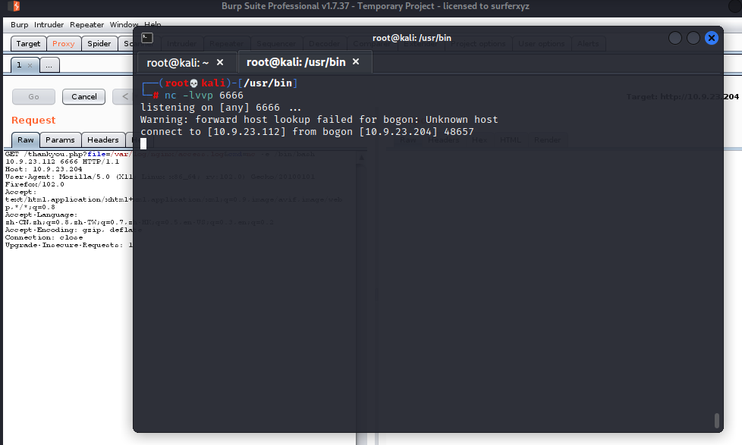Select the Raw request tab
The height and width of the screenshot is (445, 742).
click(26, 140)
